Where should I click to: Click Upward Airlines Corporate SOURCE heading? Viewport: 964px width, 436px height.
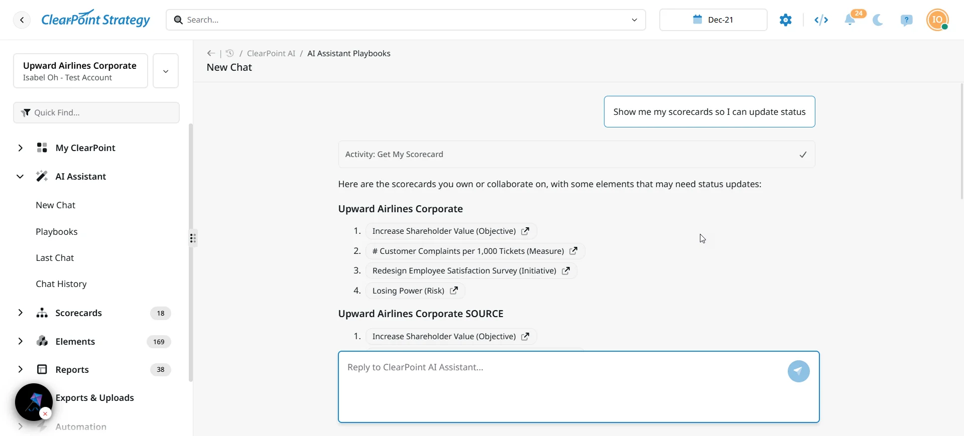pyautogui.click(x=421, y=314)
